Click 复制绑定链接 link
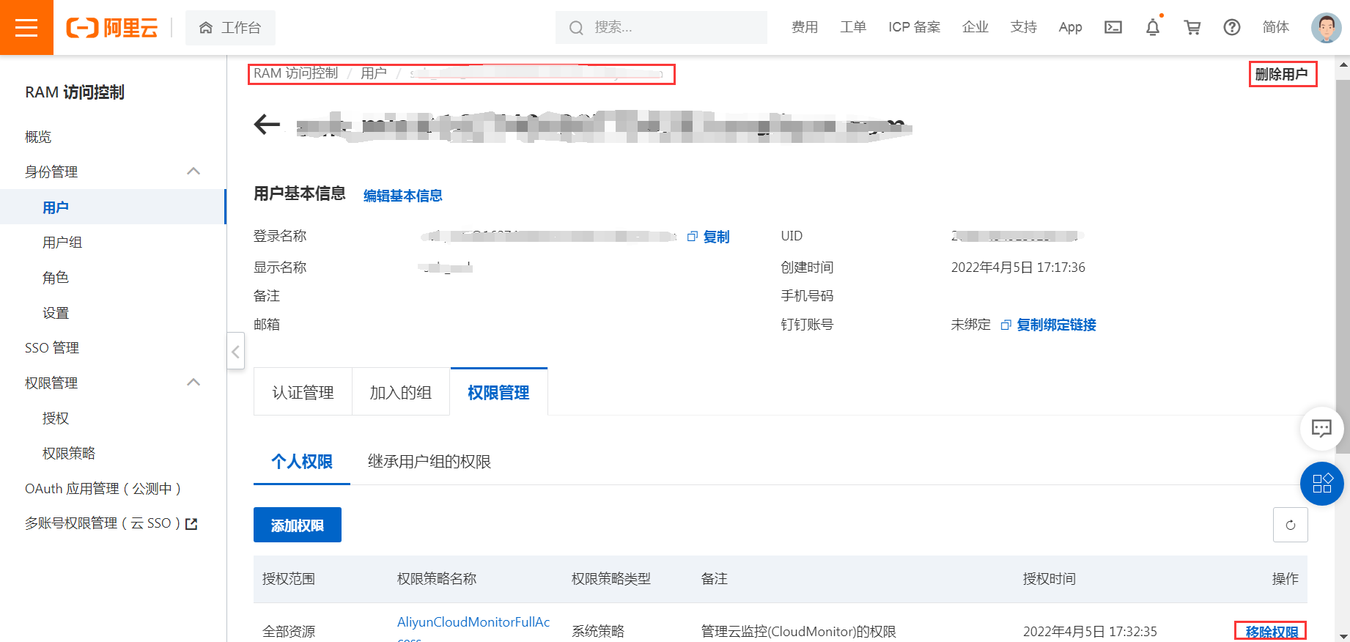The image size is (1350, 642). point(1056,325)
